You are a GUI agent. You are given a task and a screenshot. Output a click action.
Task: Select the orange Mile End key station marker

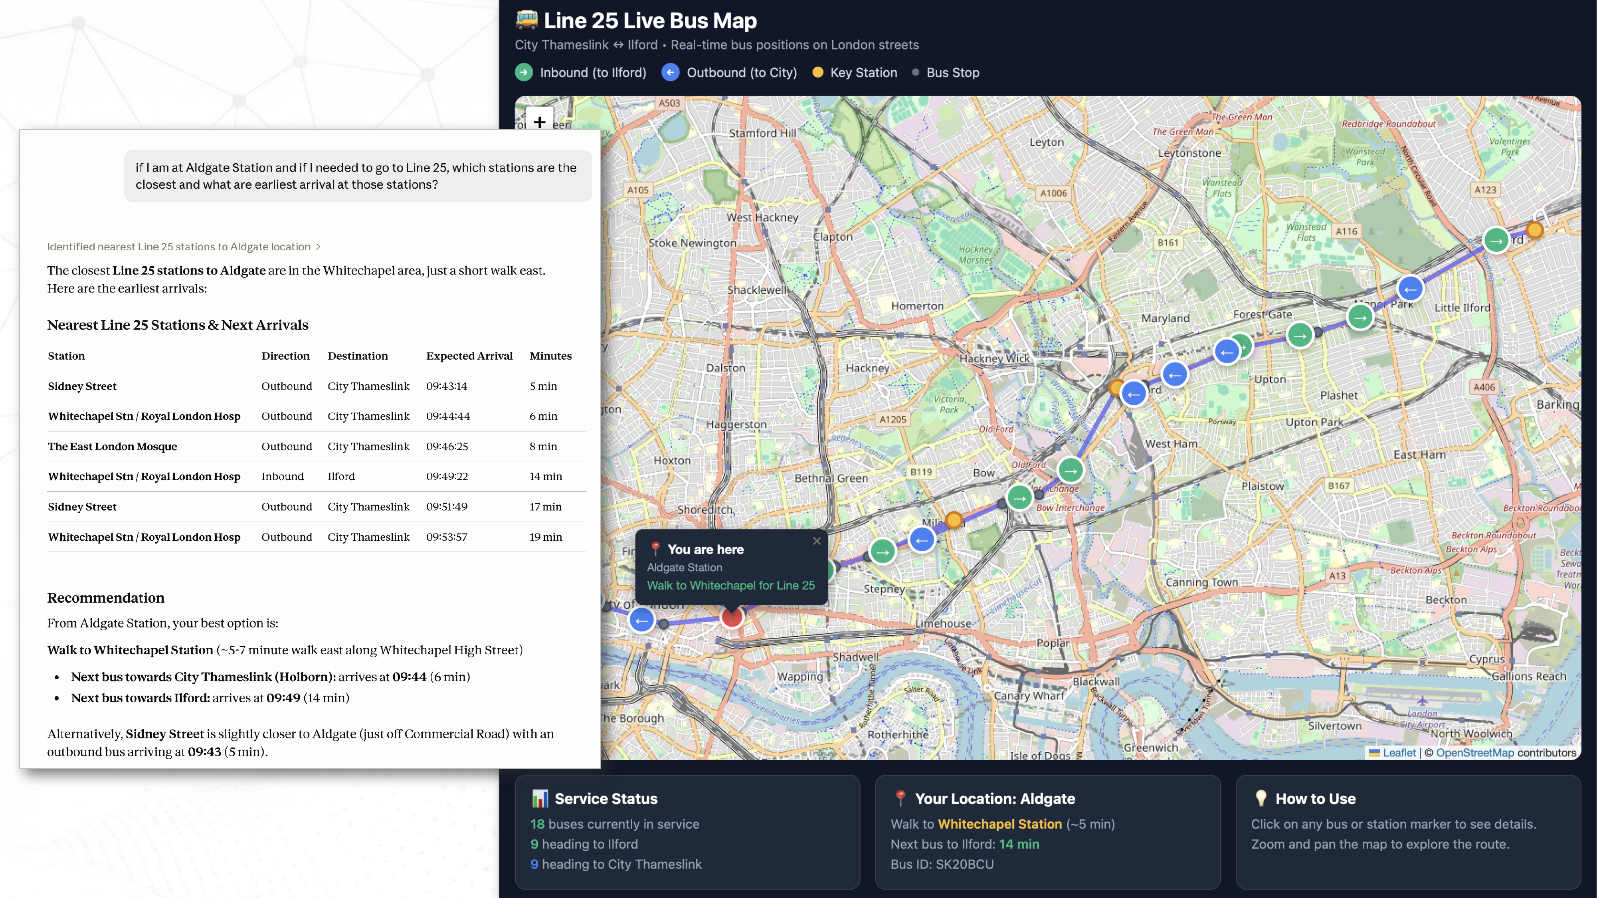click(954, 520)
